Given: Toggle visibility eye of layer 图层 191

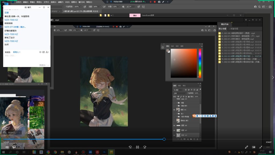Looking at the screenshot, I should 174,110.
